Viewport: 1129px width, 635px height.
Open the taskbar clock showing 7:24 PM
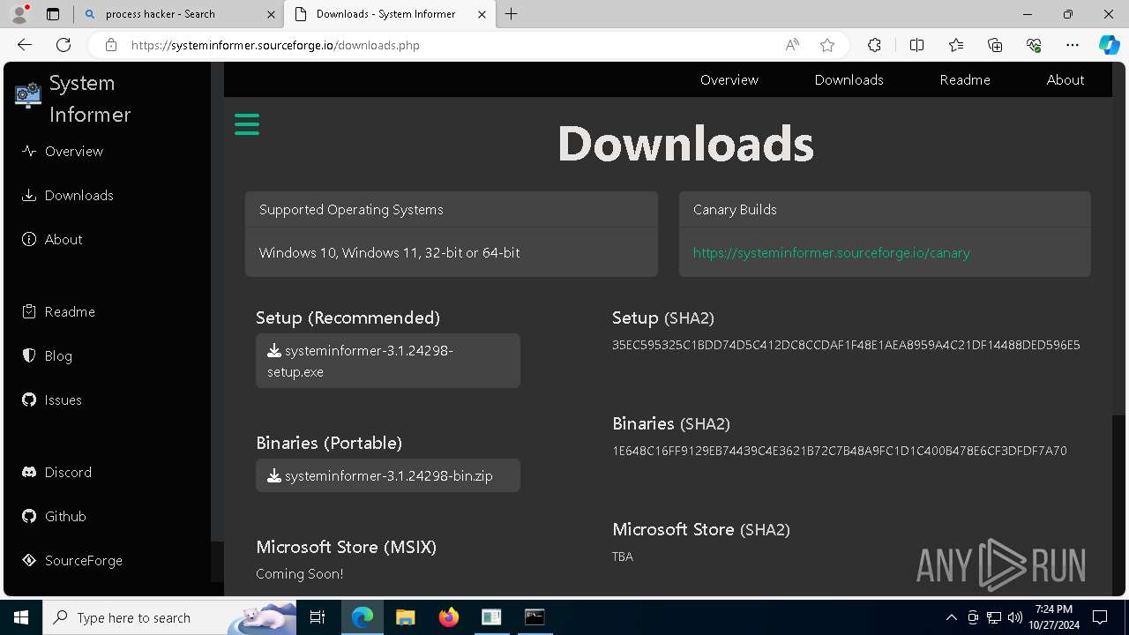coord(1054,617)
